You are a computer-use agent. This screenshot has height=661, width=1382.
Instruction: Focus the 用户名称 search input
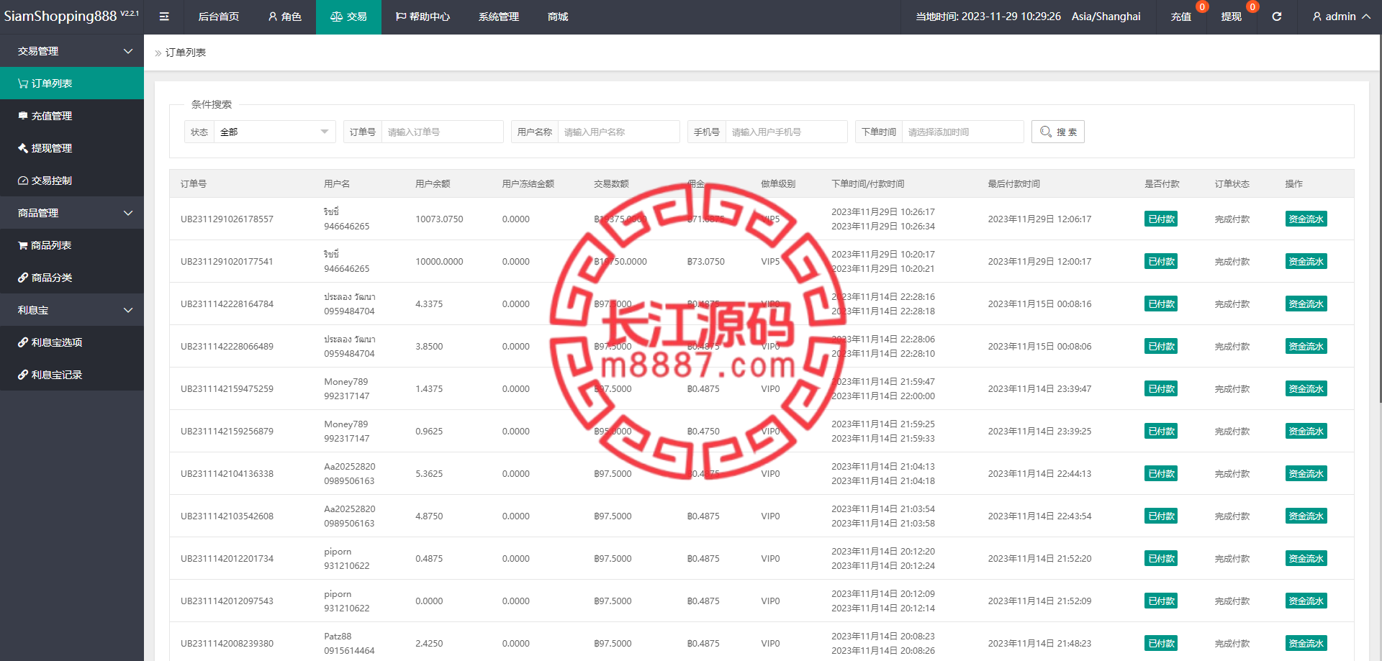(x=618, y=132)
